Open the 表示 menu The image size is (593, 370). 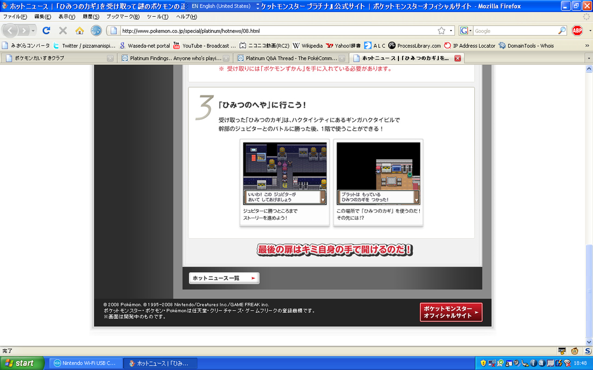click(x=67, y=17)
